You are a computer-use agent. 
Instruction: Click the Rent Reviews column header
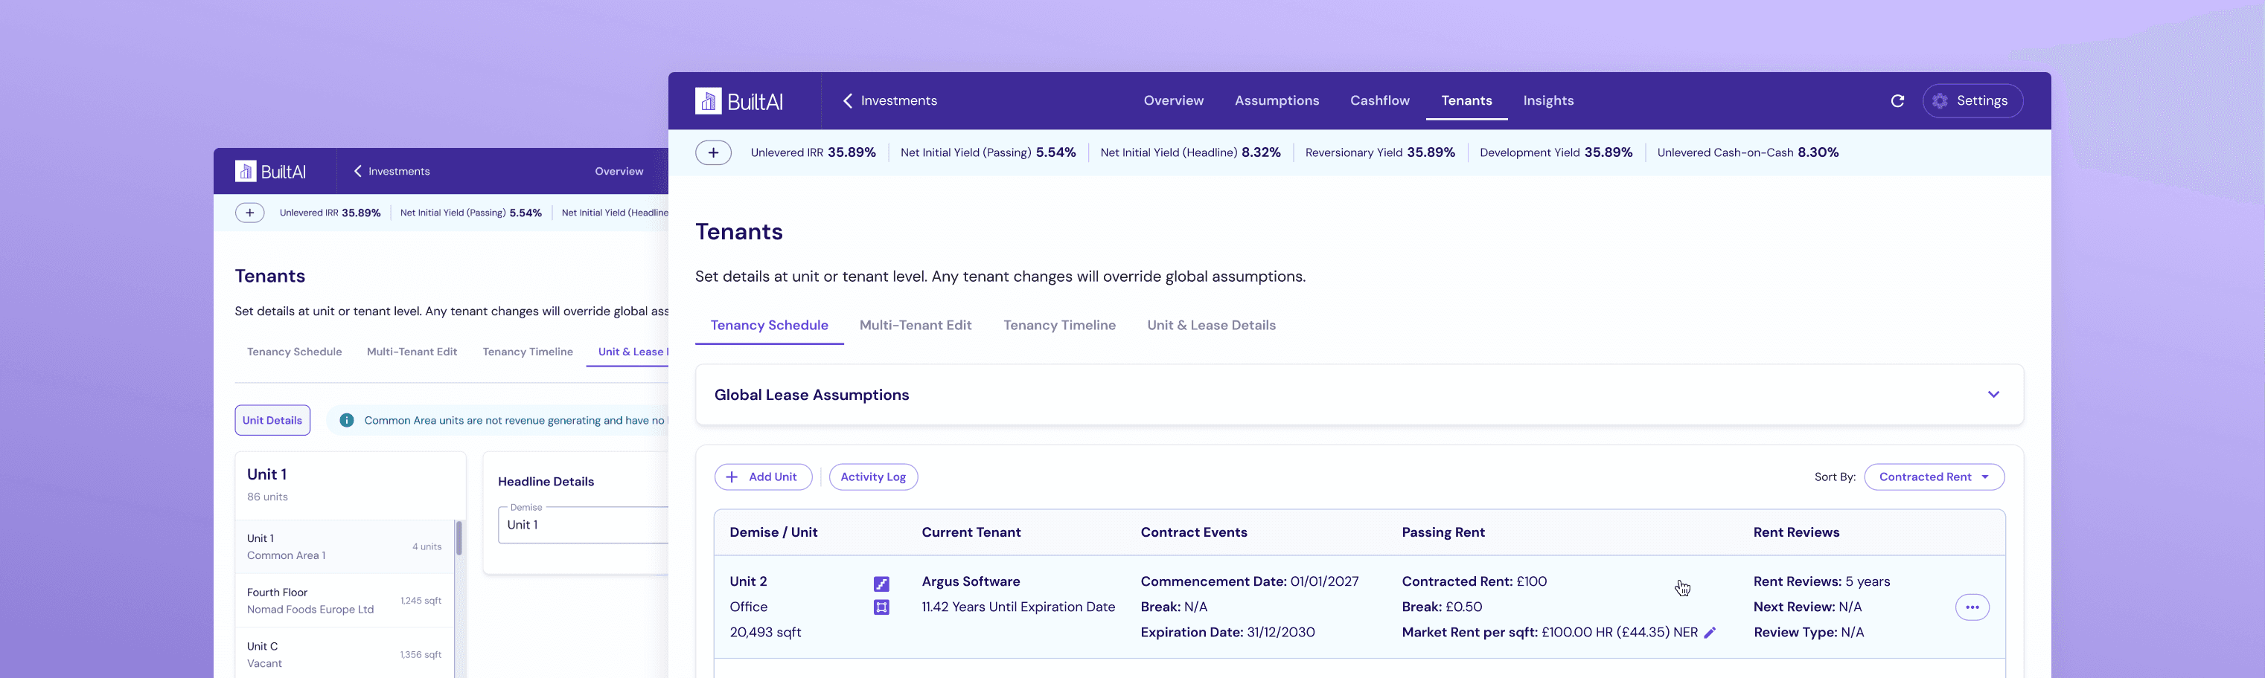click(1795, 532)
